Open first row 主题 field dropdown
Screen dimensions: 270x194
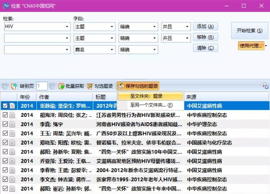point(112,27)
